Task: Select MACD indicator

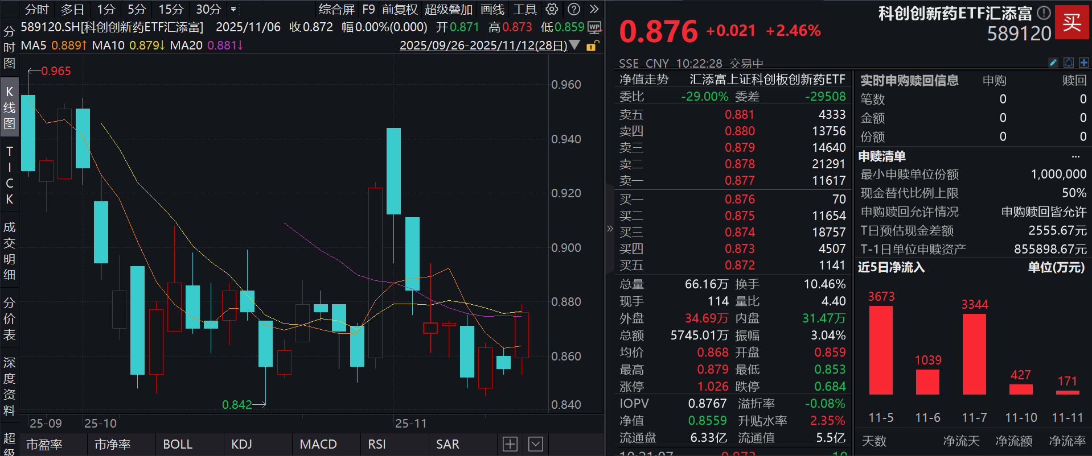Action: (x=318, y=444)
